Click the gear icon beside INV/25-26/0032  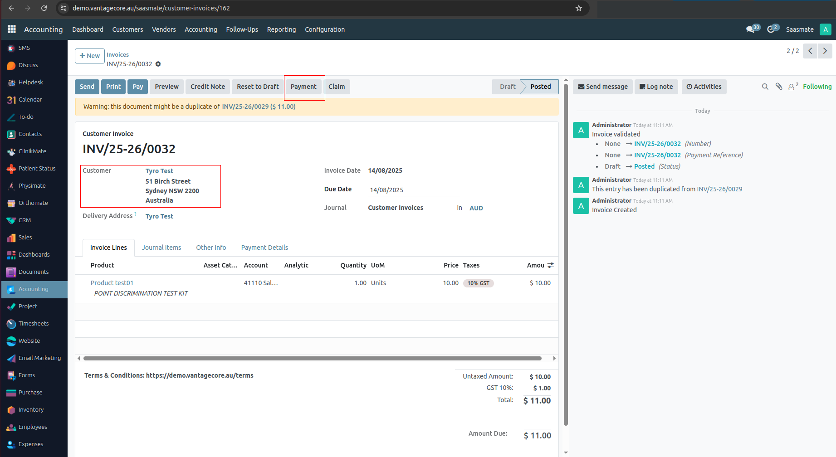(x=158, y=64)
